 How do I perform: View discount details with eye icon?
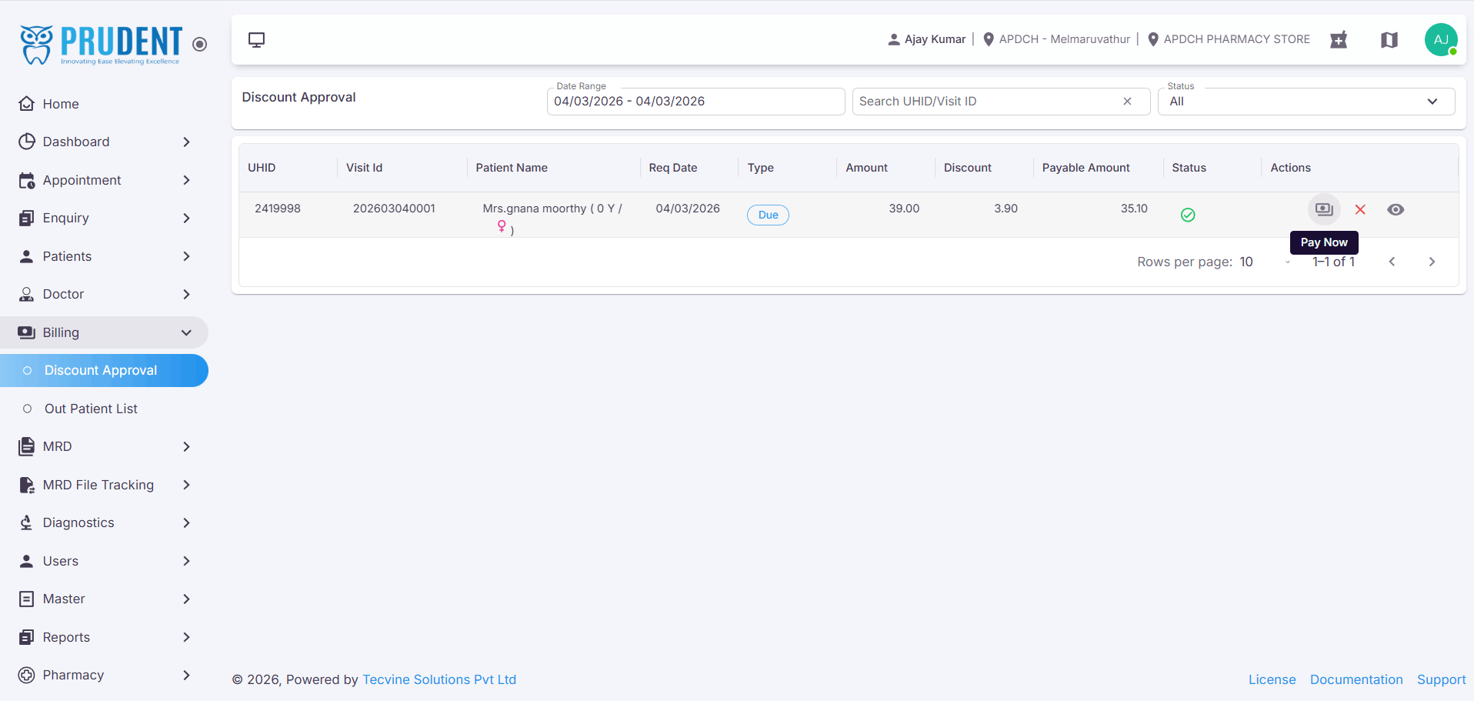1396,209
